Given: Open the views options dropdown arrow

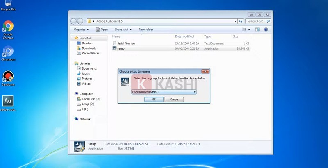Looking at the screenshot, I should 249,30.
